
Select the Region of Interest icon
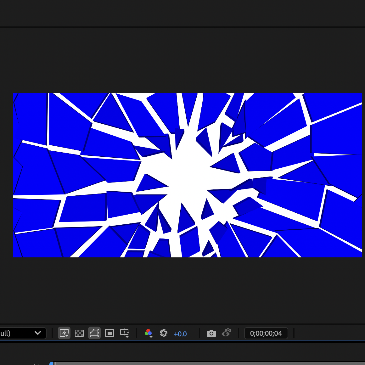click(109, 333)
